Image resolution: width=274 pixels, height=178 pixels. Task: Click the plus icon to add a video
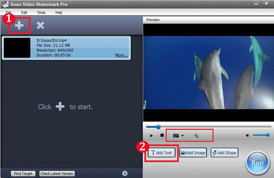pos(19,26)
